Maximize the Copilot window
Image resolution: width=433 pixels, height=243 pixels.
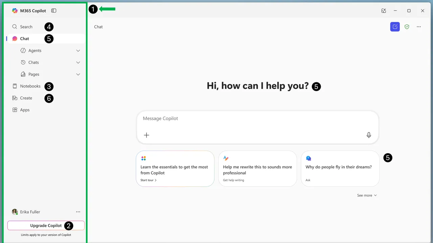point(409,11)
